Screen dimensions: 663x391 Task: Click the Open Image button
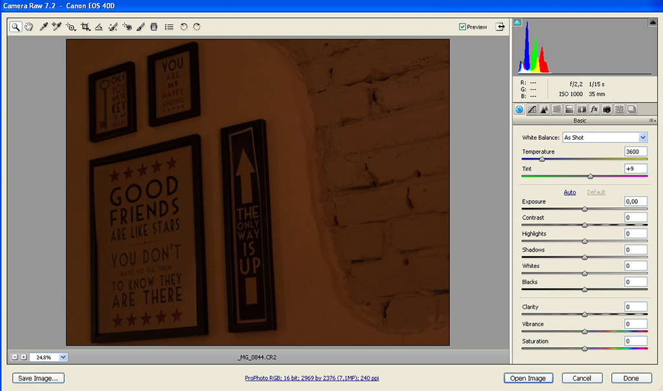528,378
